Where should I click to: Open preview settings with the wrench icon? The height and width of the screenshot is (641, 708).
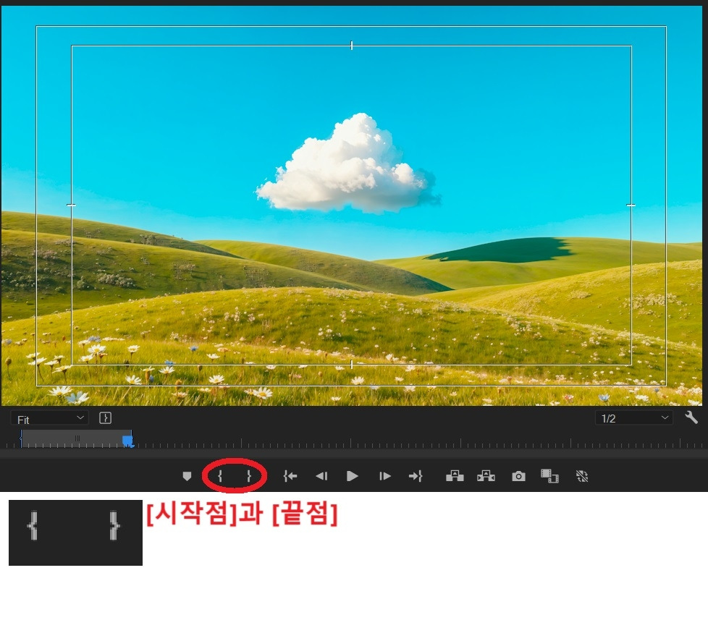[691, 417]
